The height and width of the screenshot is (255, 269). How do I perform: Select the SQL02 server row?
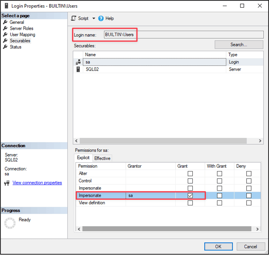pyautogui.click(x=168, y=69)
